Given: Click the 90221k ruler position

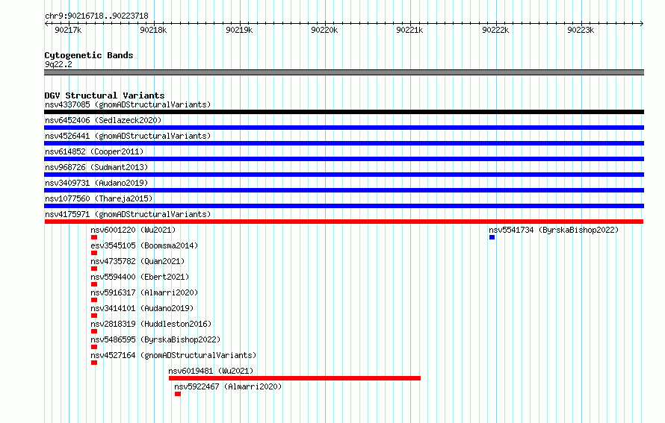Looking at the screenshot, I should (x=409, y=30).
